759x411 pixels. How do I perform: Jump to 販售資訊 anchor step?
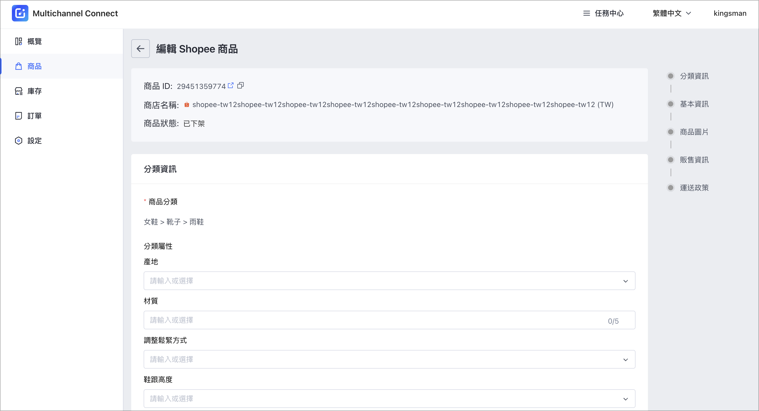[x=688, y=159]
